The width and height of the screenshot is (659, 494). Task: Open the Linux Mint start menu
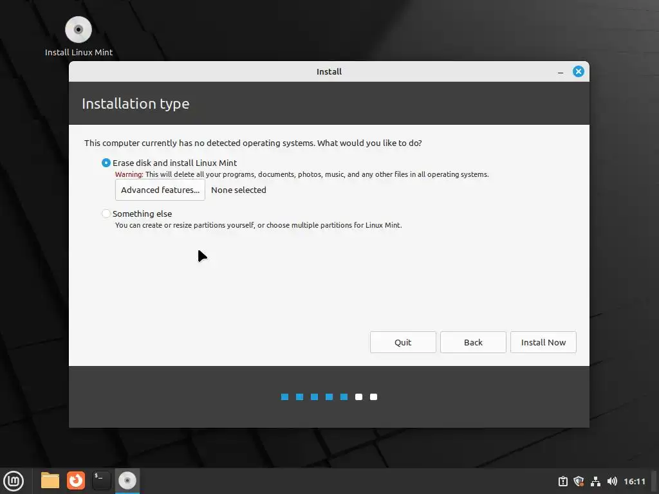(x=14, y=481)
